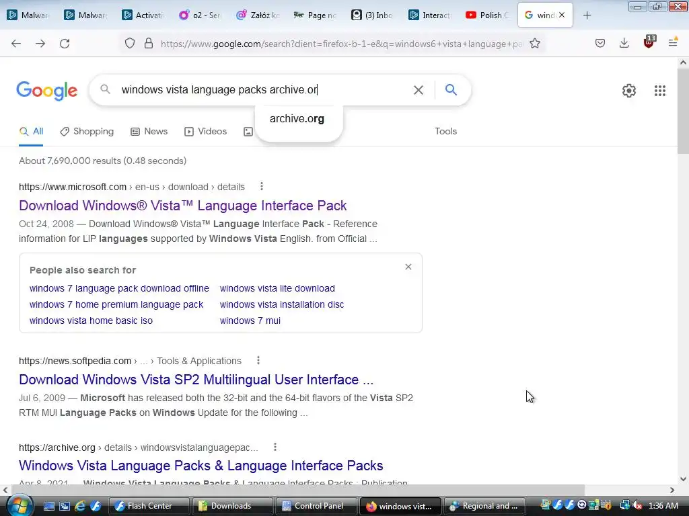This screenshot has width=689, height=516.
Task: Open the Google apps grid
Action: pyautogui.click(x=660, y=91)
